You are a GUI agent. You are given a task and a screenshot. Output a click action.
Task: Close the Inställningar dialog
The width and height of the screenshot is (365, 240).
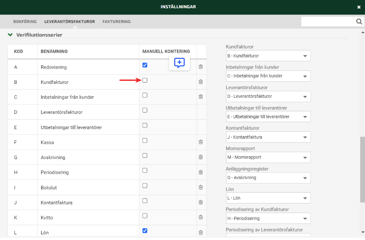(358, 7)
